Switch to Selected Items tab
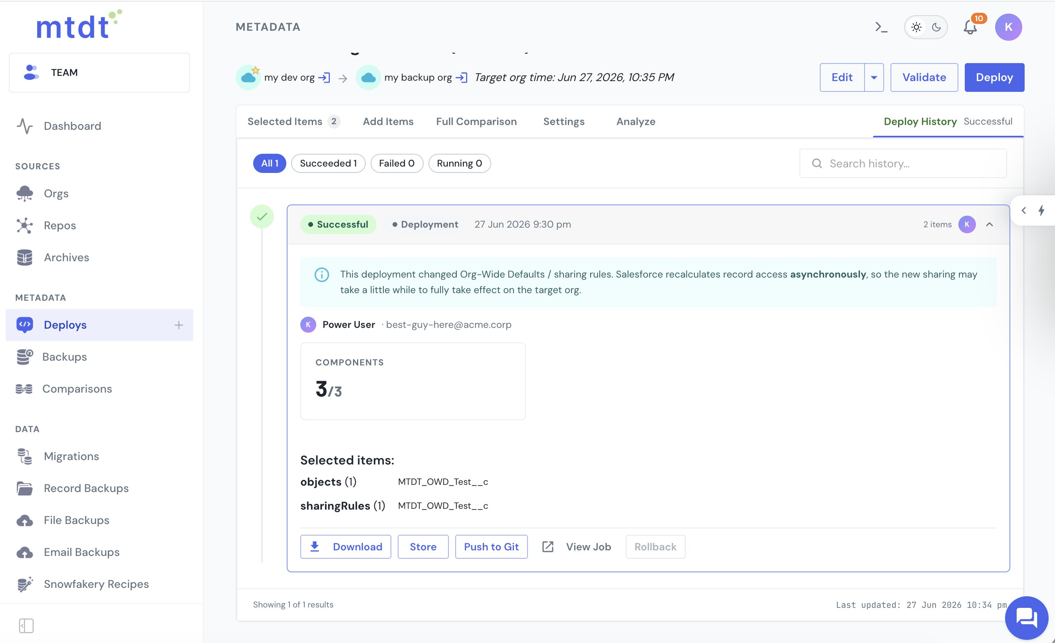The height and width of the screenshot is (643, 1055). coord(294,121)
